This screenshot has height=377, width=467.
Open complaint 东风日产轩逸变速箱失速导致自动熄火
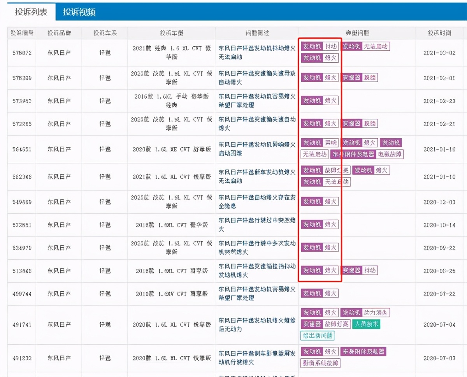click(257, 78)
